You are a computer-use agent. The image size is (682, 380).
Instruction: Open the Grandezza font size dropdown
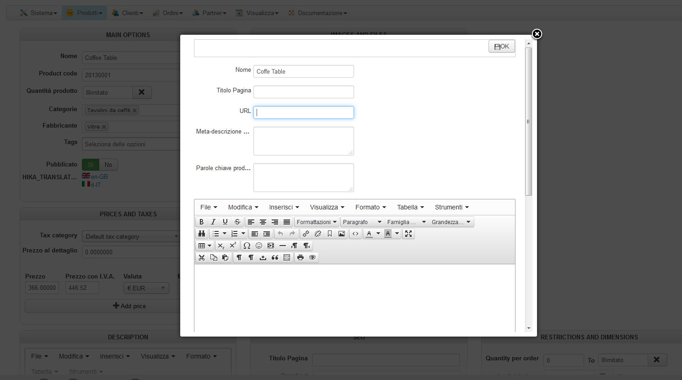pos(451,222)
